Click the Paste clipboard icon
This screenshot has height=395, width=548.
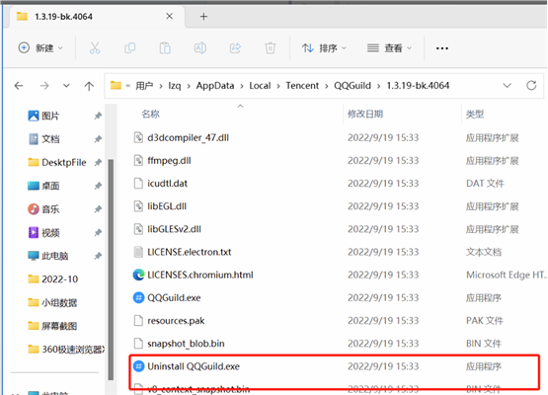pos(165,47)
